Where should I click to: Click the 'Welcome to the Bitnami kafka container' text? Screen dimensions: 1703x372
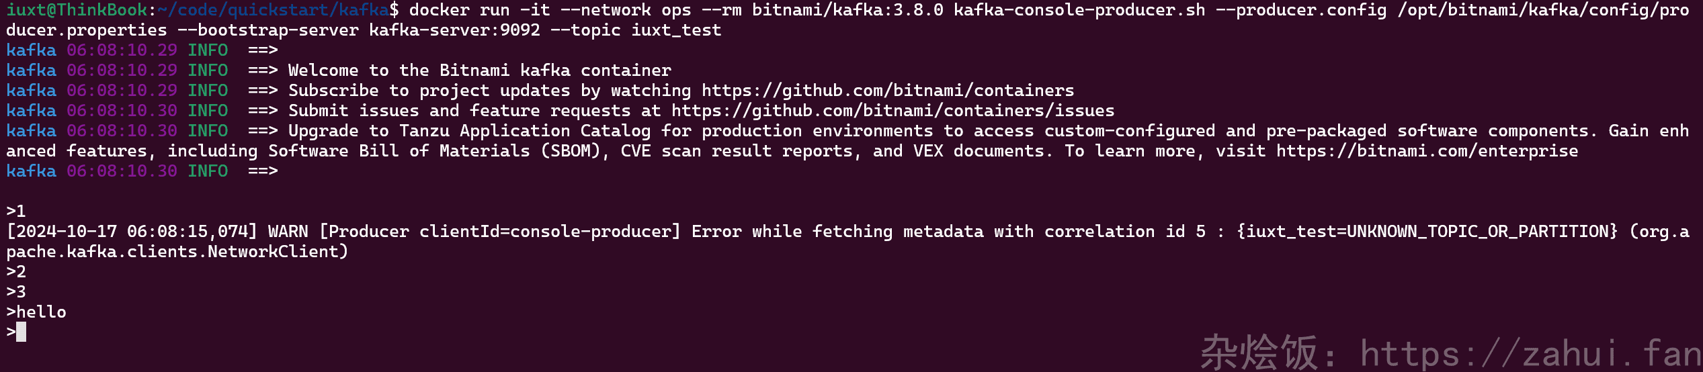pos(479,71)
